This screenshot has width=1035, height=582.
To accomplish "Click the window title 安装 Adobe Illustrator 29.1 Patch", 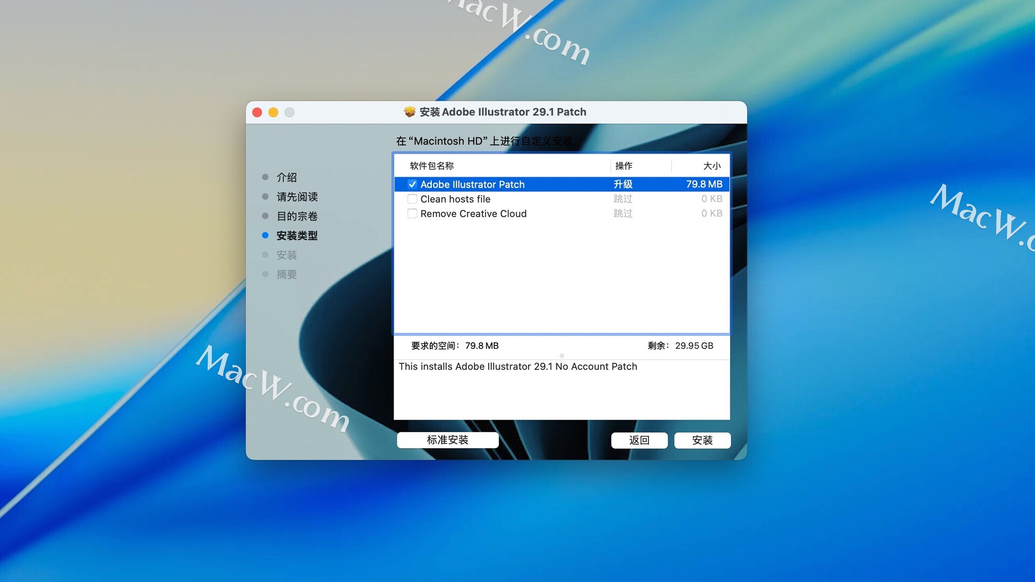I will coord(503,112).
